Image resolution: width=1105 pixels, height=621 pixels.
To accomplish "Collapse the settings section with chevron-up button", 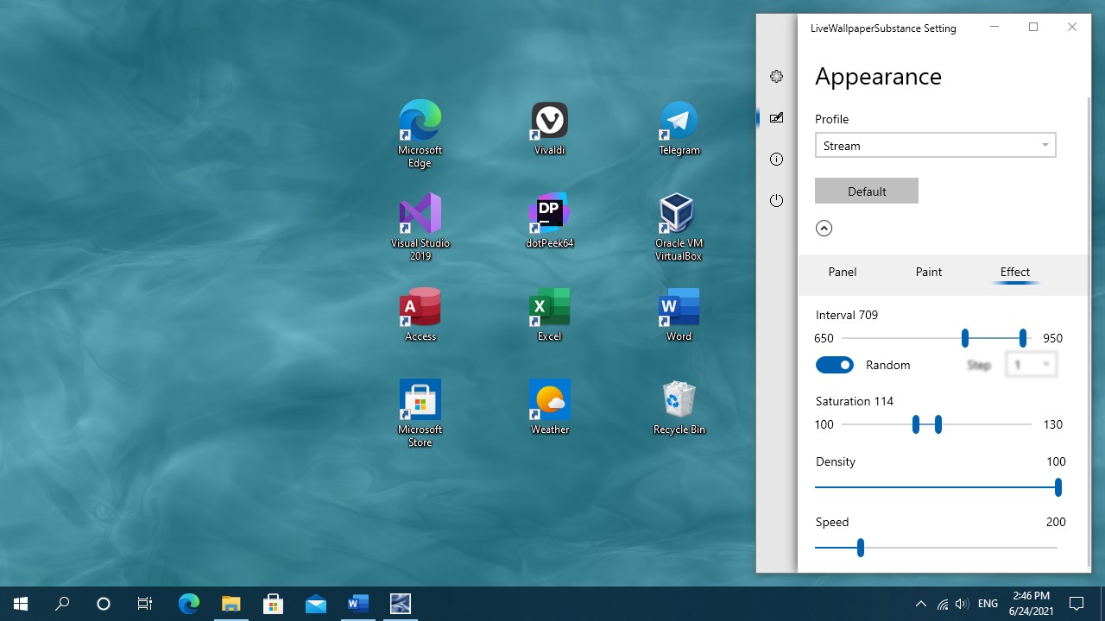I will (x=824, y=229).
